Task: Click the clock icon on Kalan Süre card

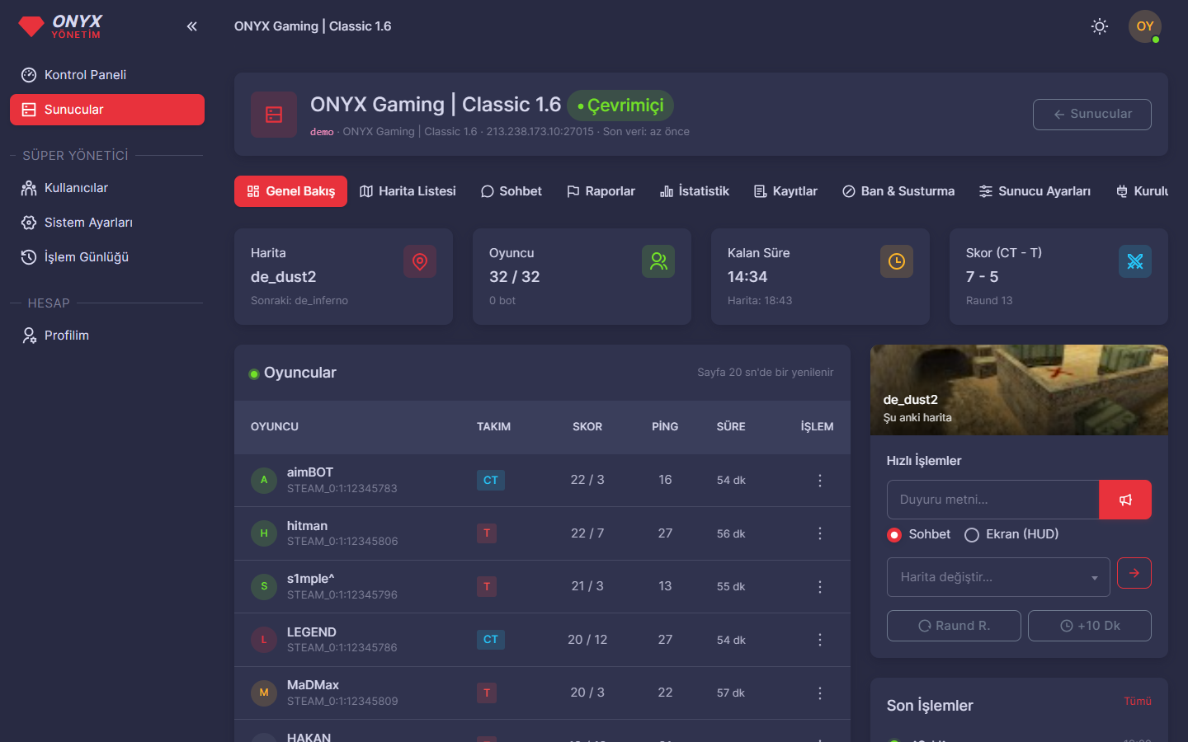Action: [x=897, y=261]
